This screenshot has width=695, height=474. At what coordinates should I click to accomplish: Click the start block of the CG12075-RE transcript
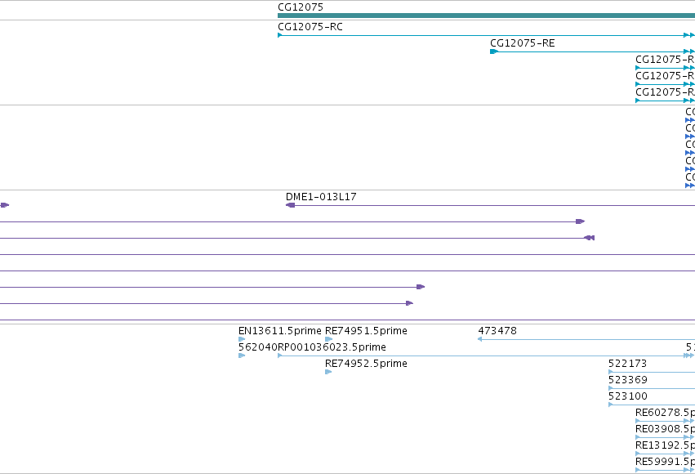tap(494, 51)
